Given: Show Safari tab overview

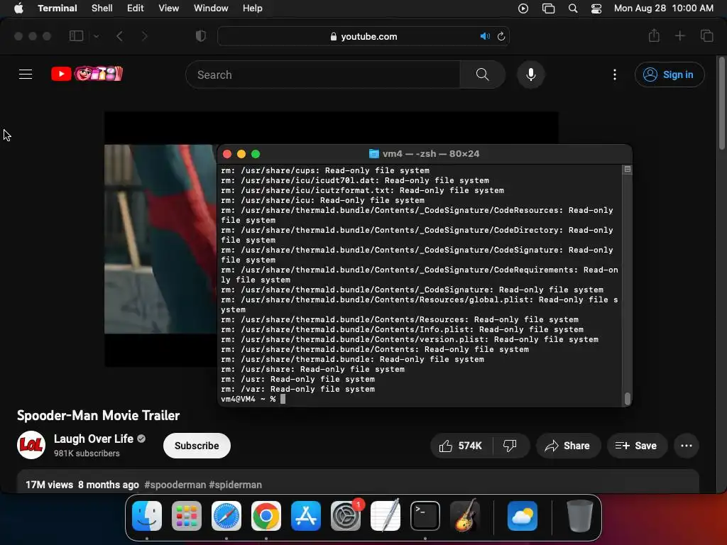Looking at the screenshot, I should tap(706, 35).
